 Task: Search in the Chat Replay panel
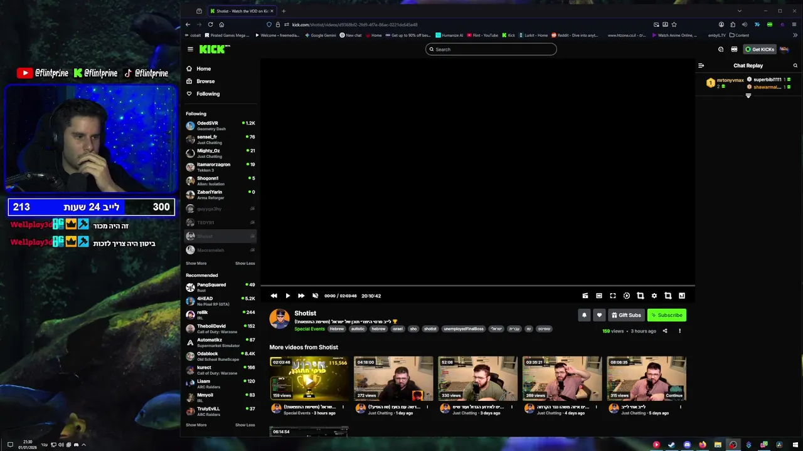pyautogui.click(x=795, y=65)
